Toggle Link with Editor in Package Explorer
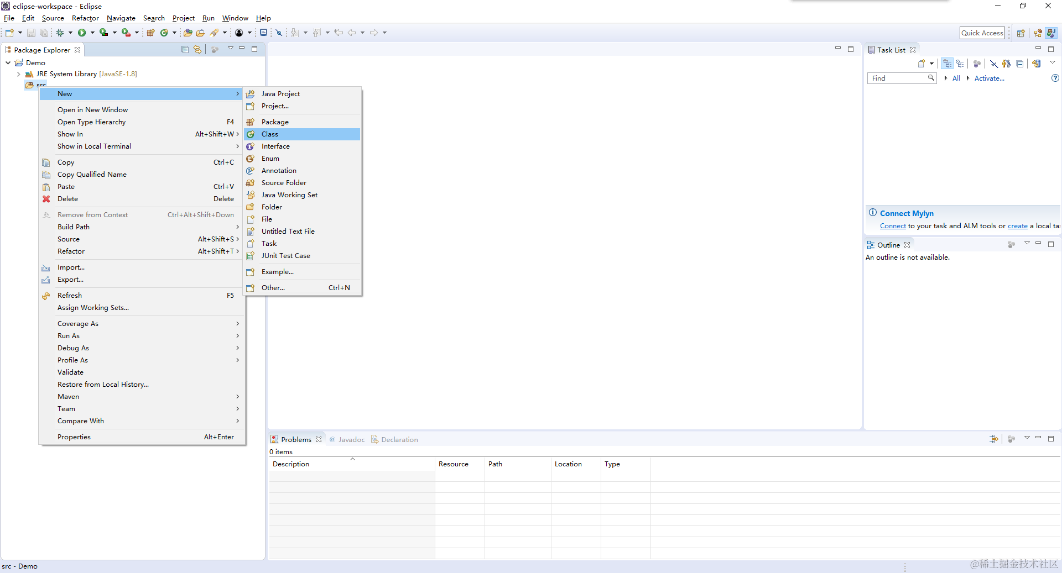Image resolution: width=1062 pixels, height=573 pixels. [x=197, y=49]
